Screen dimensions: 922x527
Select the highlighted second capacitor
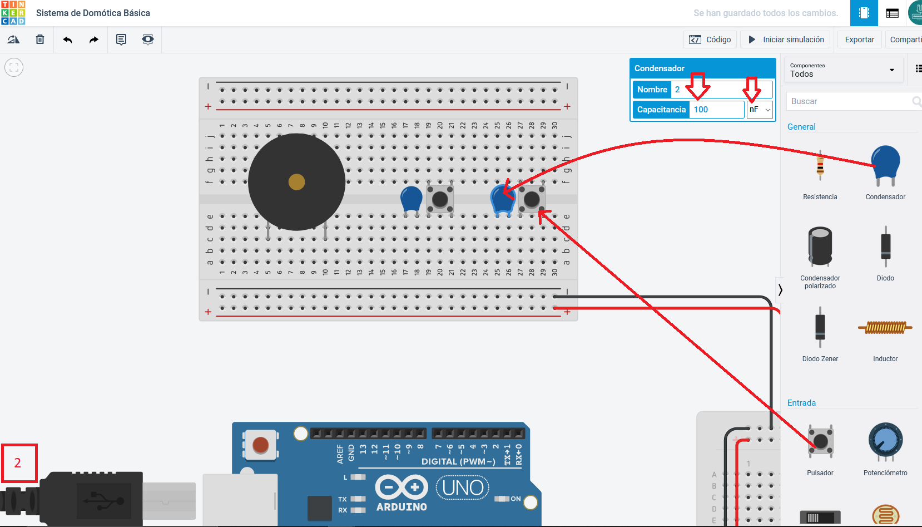(503, 201)
